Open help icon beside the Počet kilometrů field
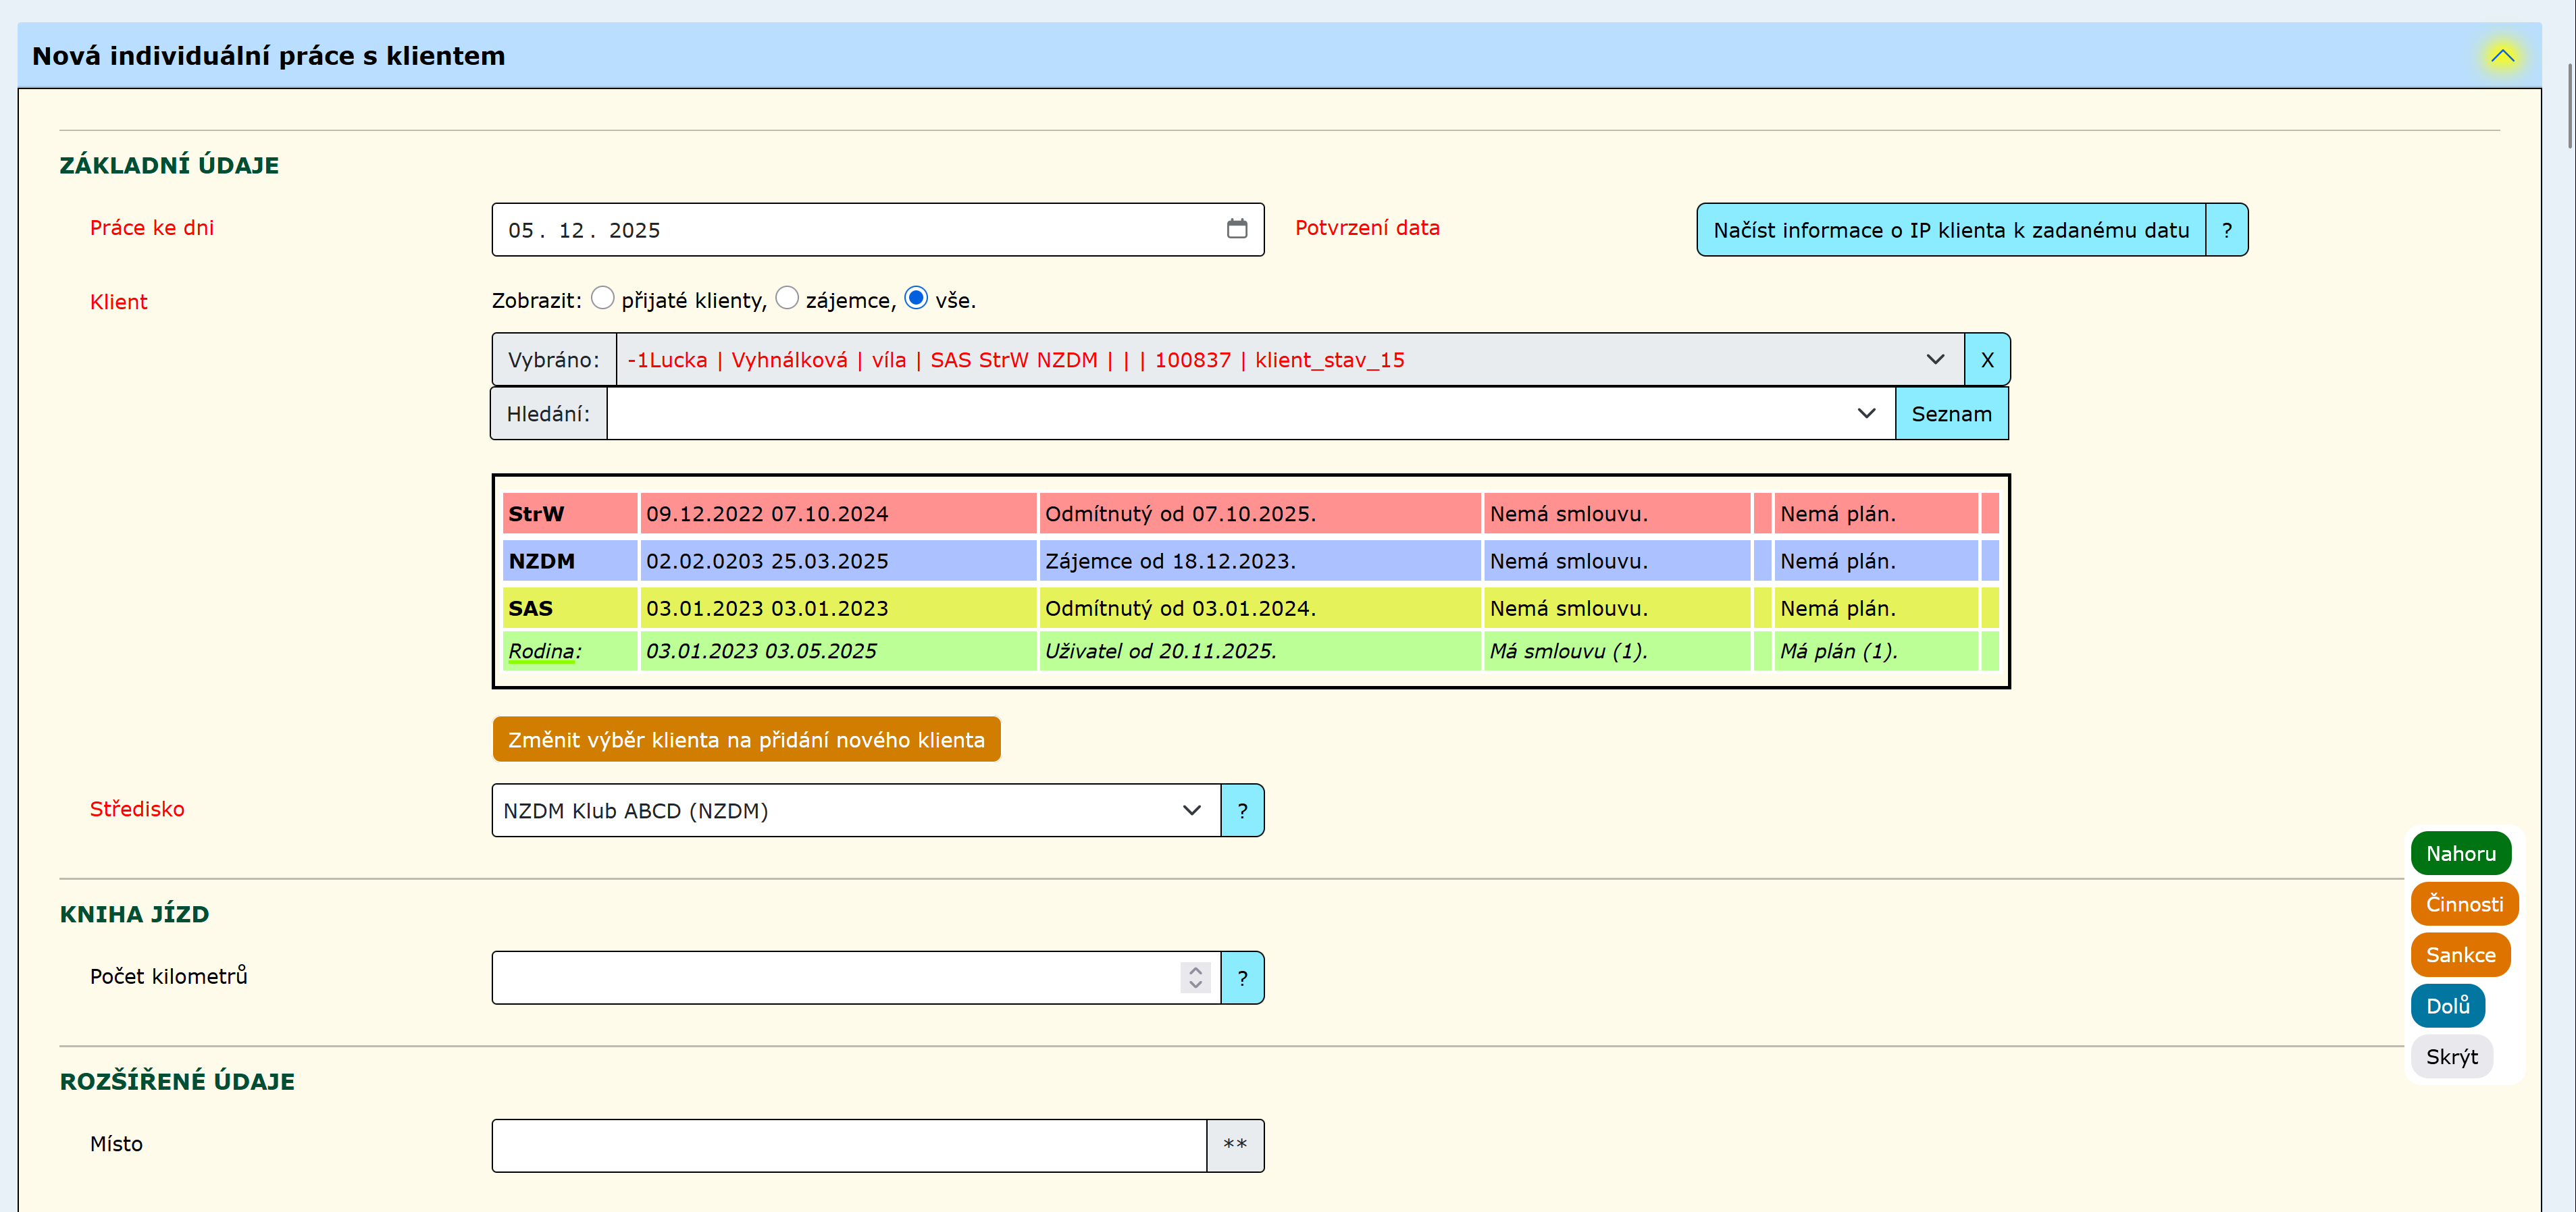 click(x=1242, y=978)
